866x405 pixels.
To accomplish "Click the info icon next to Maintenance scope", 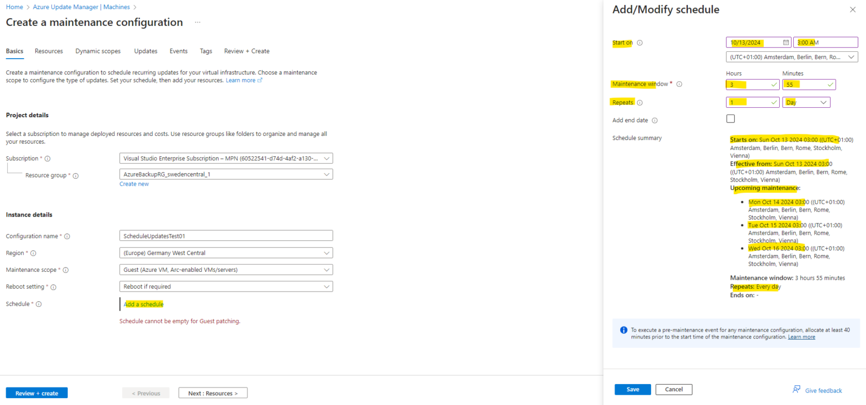I will click(65, 270).
